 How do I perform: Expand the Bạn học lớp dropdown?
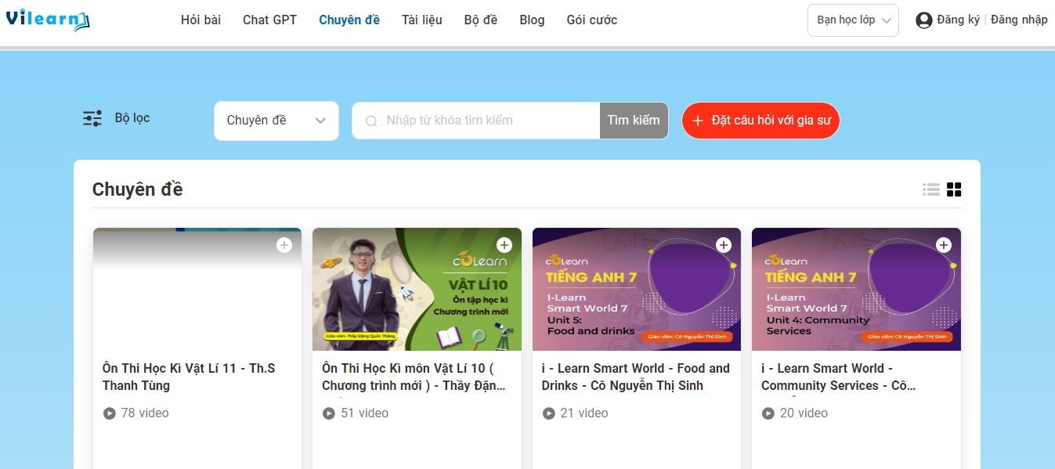pos(853,20)
